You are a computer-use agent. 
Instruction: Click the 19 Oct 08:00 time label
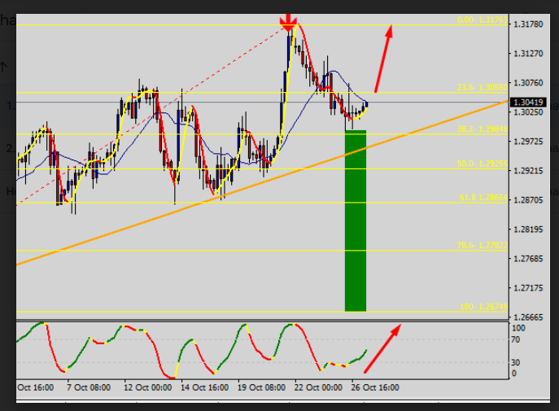tap(260, 388)
